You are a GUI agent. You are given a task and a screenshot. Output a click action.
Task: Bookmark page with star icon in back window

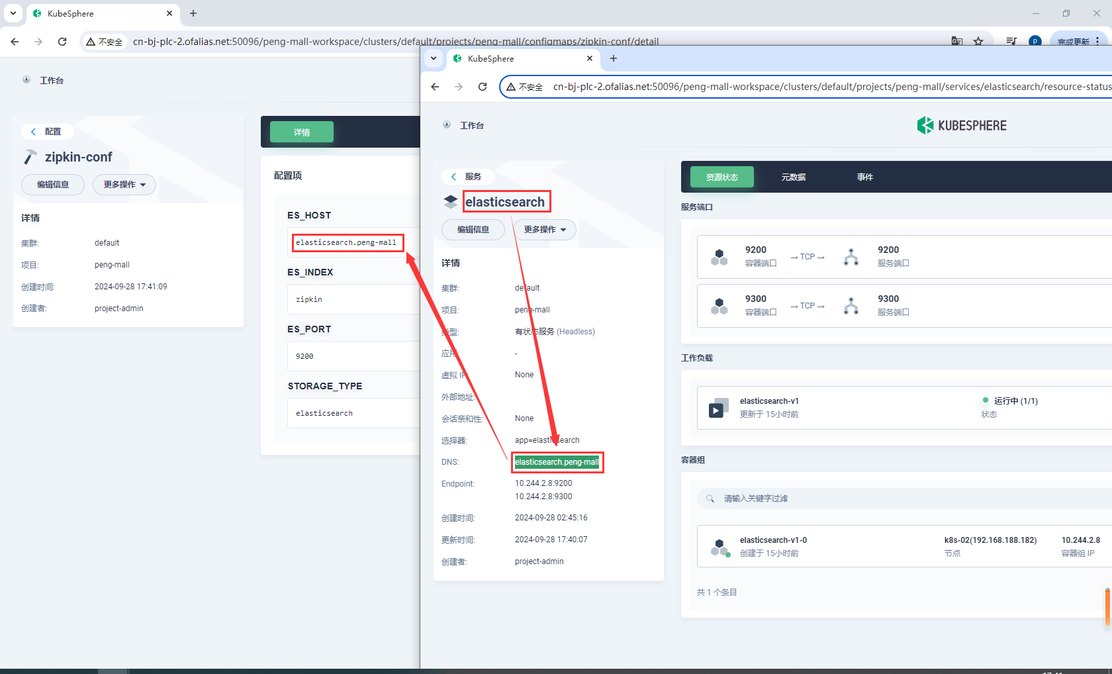pos(978,41)
